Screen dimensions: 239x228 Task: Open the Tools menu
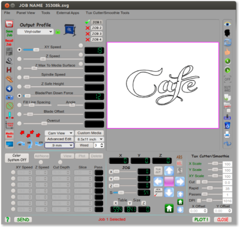click(x=46, y=13)
